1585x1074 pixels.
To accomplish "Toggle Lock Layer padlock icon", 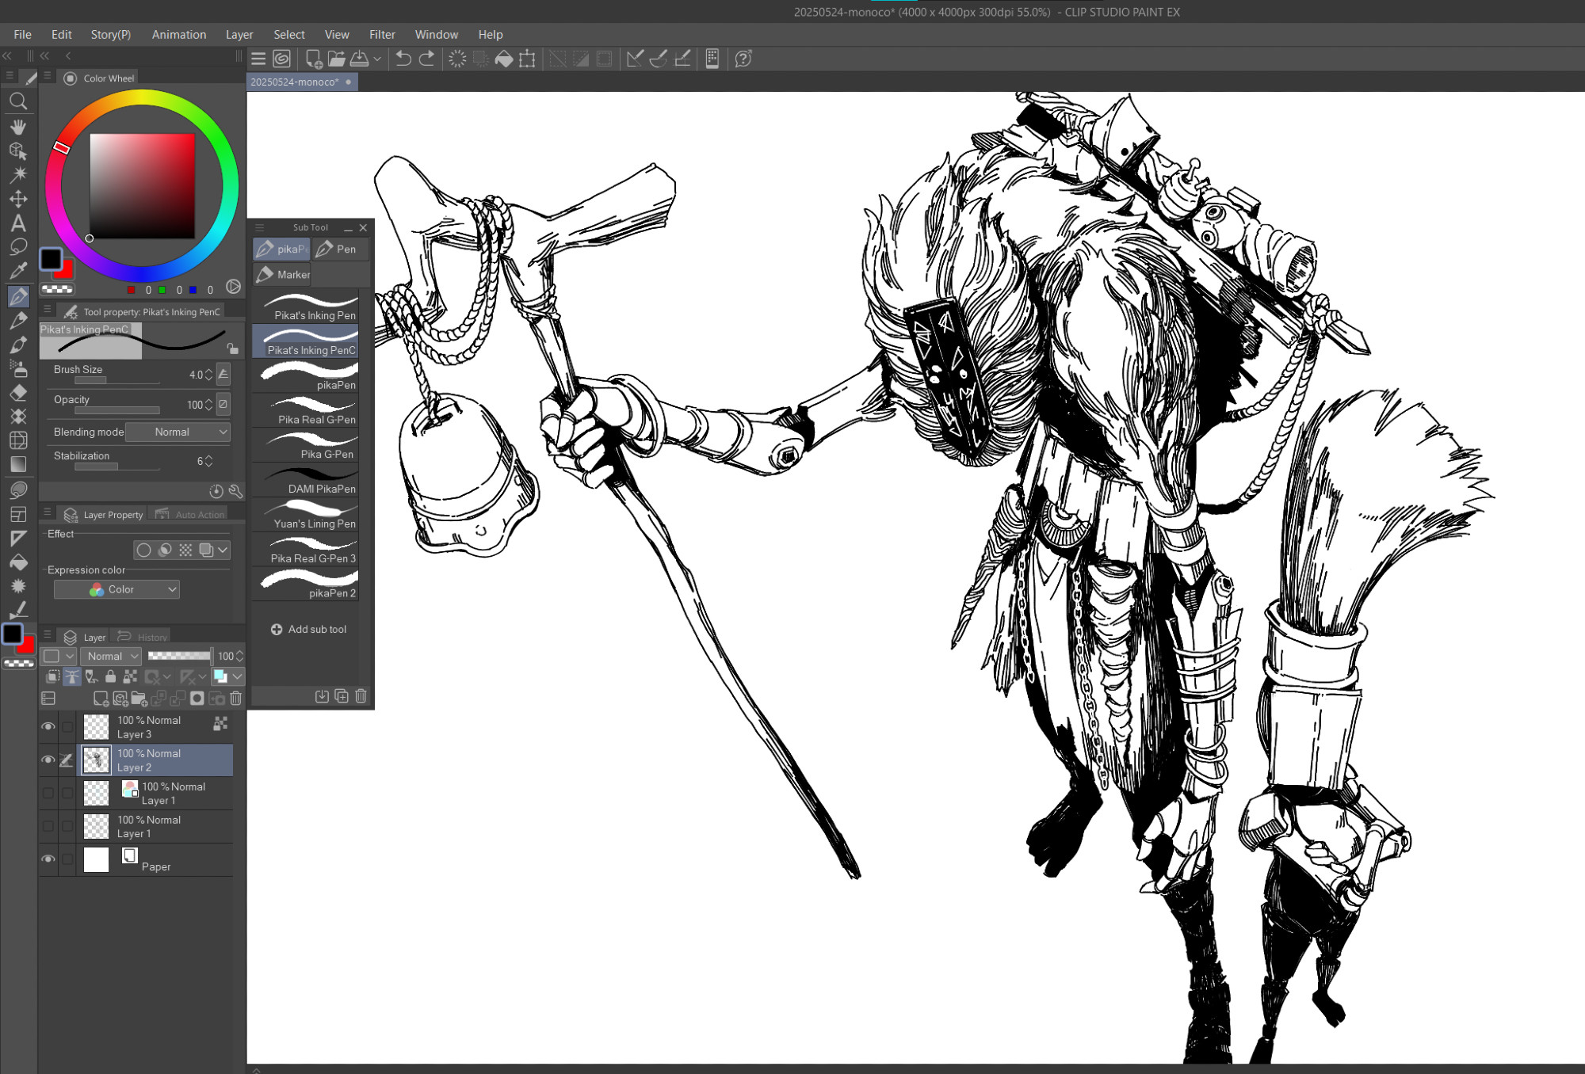I will click(111, 676).
